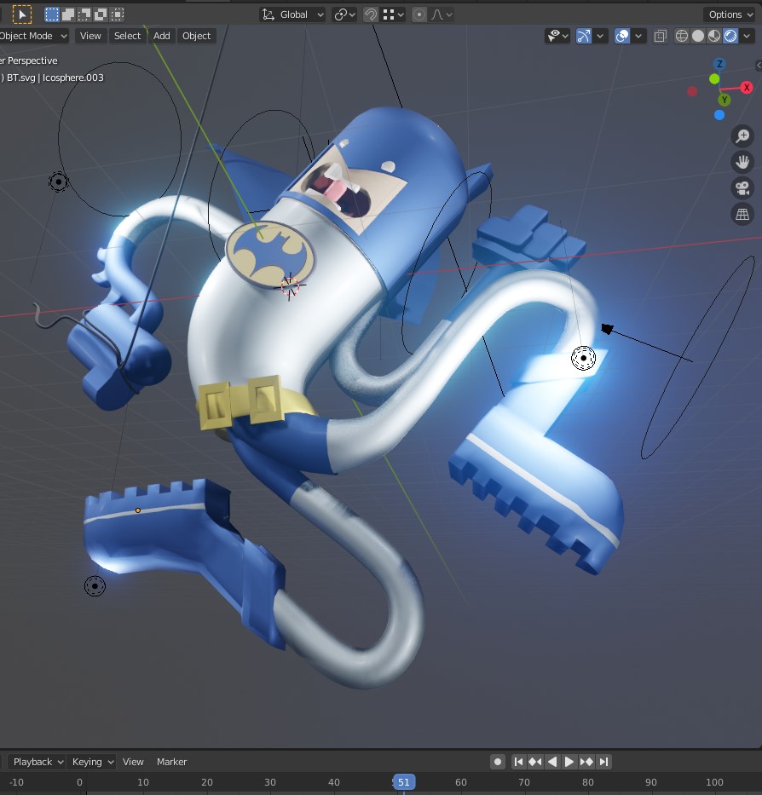Open the Object menu

(x=196, y=36)
